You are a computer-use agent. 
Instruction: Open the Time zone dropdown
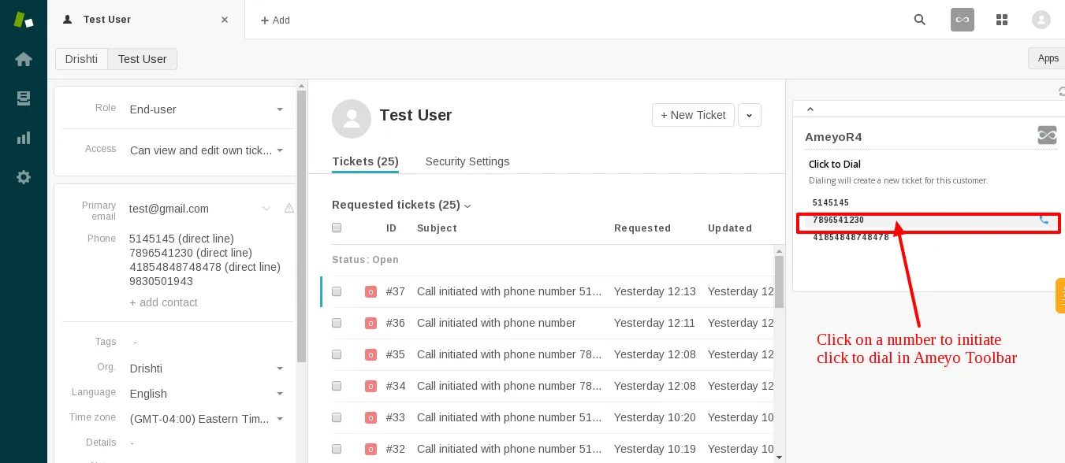(x=207, y=419)
